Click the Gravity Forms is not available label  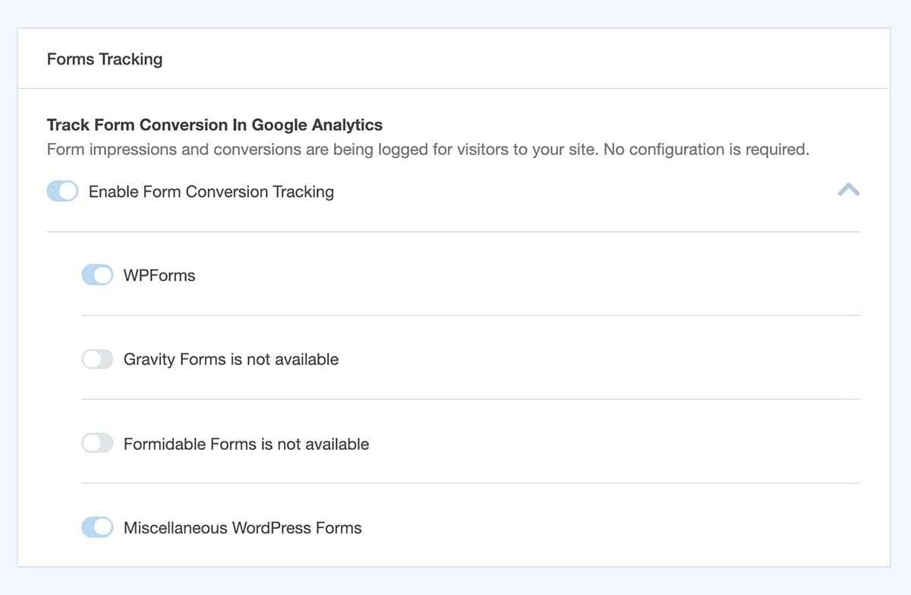tap(232, 359)
